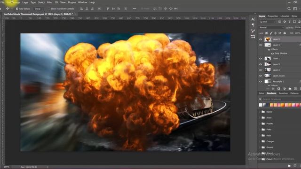Switch to the Color tab
This screenshot has height=169, width=301.
click(x=261, y=93)
